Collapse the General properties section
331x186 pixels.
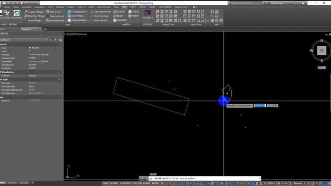(59, 44)
